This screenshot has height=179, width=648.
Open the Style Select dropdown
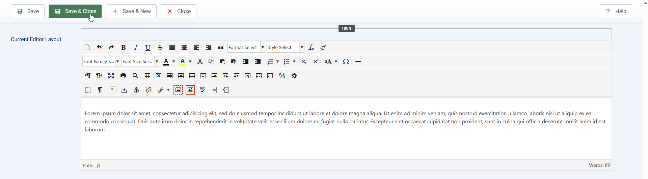coord(286,48)
